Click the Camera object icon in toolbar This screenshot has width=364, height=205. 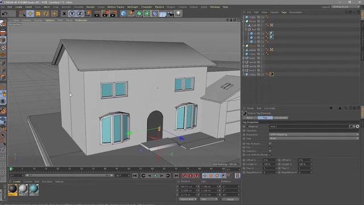[171, 14]
